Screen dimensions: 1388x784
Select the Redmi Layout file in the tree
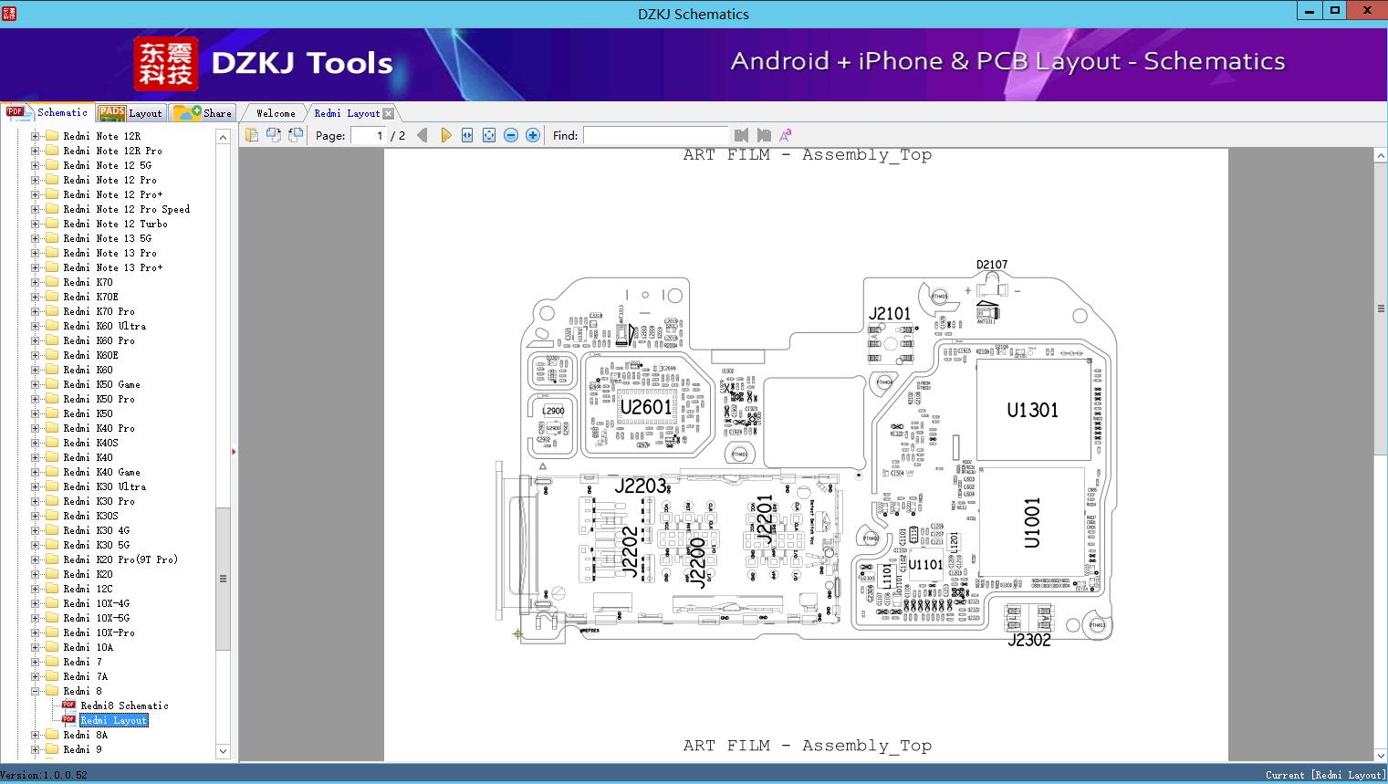point(113,720)
